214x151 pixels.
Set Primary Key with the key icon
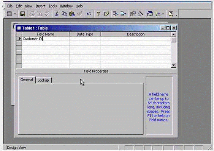click(98, 14)
